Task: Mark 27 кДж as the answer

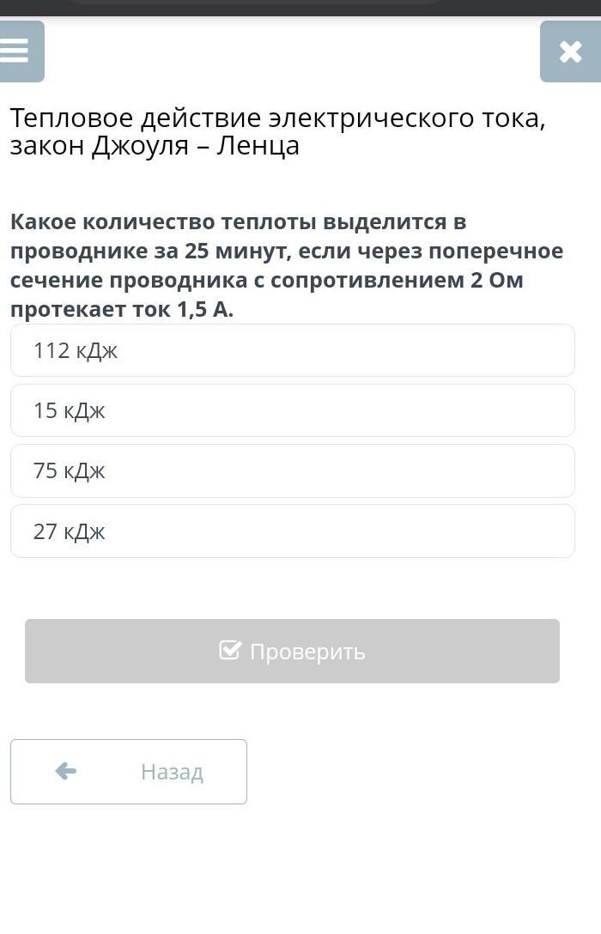Action: tap(292, 531)
